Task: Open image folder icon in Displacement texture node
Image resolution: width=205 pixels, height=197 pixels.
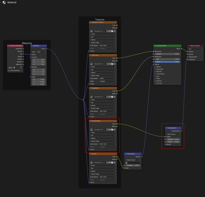Action: pos(112,130)
